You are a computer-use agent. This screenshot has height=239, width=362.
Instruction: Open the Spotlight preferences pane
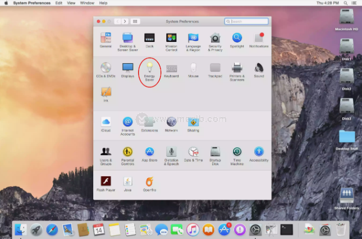(237, 40)
